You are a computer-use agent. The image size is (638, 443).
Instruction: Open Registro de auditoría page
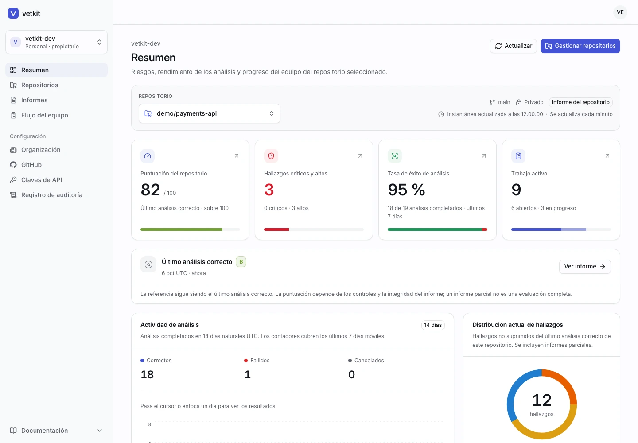(x=56, y=195)
